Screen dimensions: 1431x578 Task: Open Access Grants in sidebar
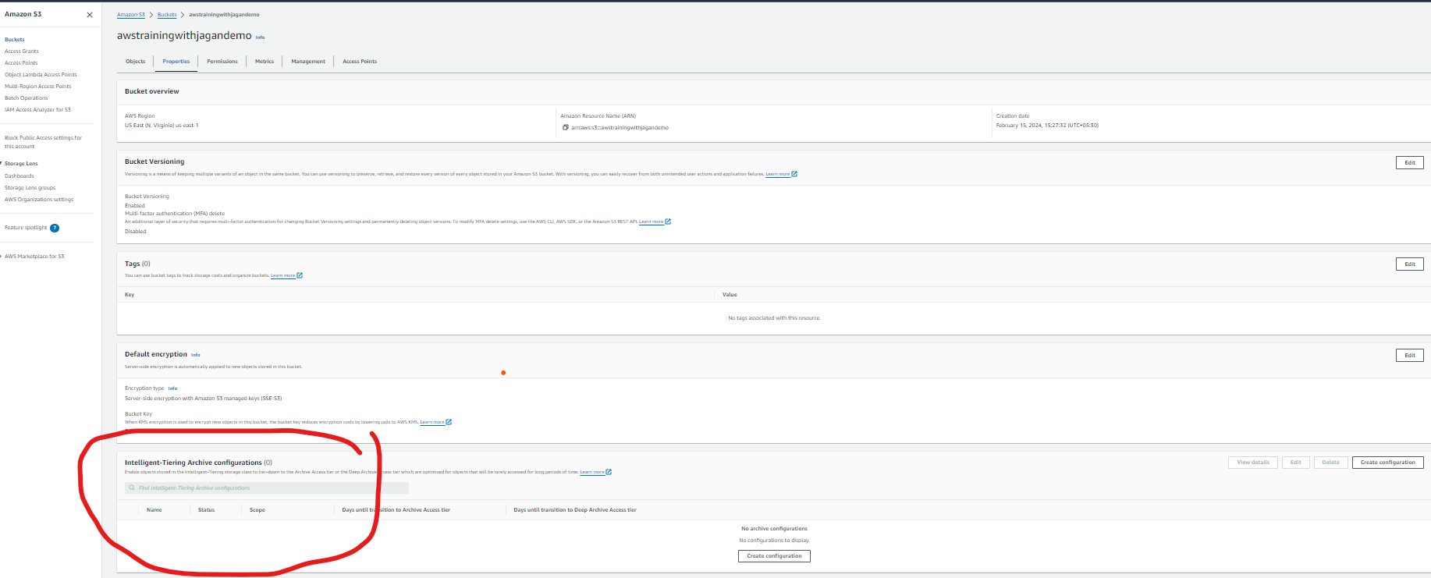(22, 51)
